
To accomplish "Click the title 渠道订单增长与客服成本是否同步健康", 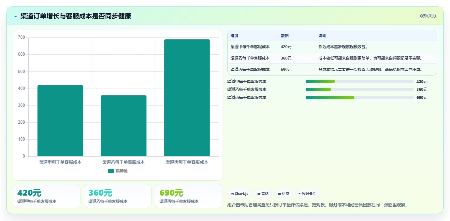I will coord(76,16).
